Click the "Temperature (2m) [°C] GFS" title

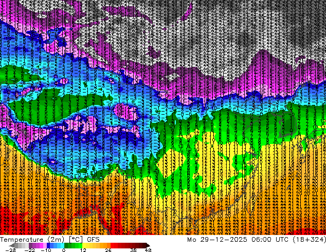tap(50, 240)
